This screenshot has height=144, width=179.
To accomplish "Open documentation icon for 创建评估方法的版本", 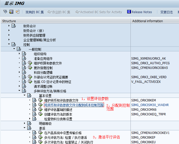I will pos(35,114).
